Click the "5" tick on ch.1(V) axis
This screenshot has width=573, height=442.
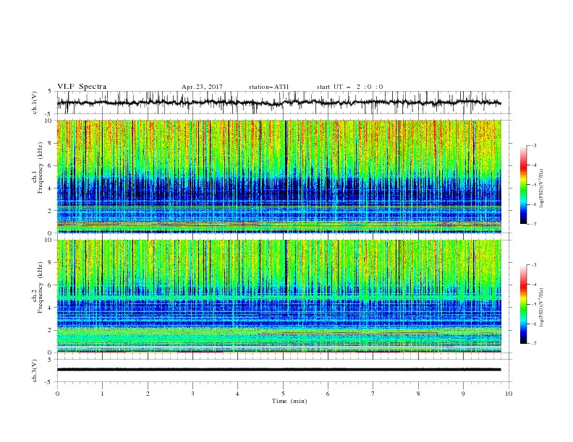[51, 91]
